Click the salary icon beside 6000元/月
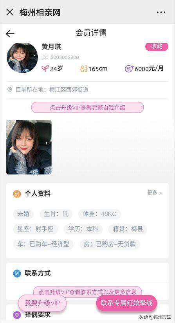Screen dimensions: 175x323 coord(129,68)
